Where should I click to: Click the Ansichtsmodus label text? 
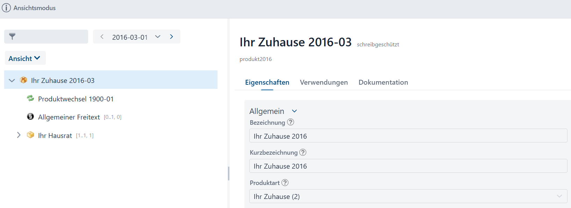(35, 8)
